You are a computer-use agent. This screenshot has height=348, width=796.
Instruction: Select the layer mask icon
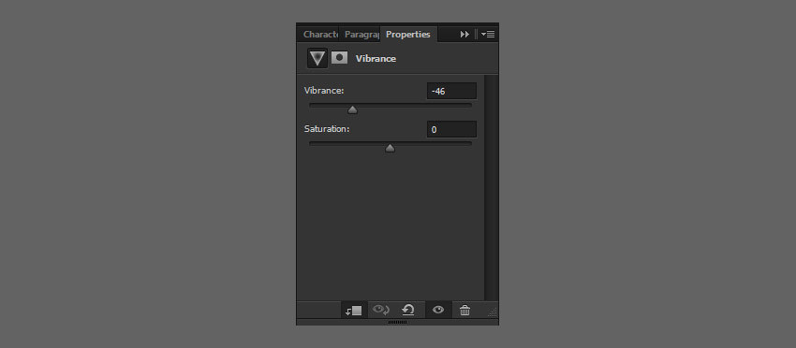340,57
